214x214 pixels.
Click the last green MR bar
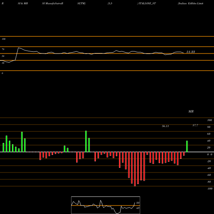pyautogui.click(x=187, y=146)
